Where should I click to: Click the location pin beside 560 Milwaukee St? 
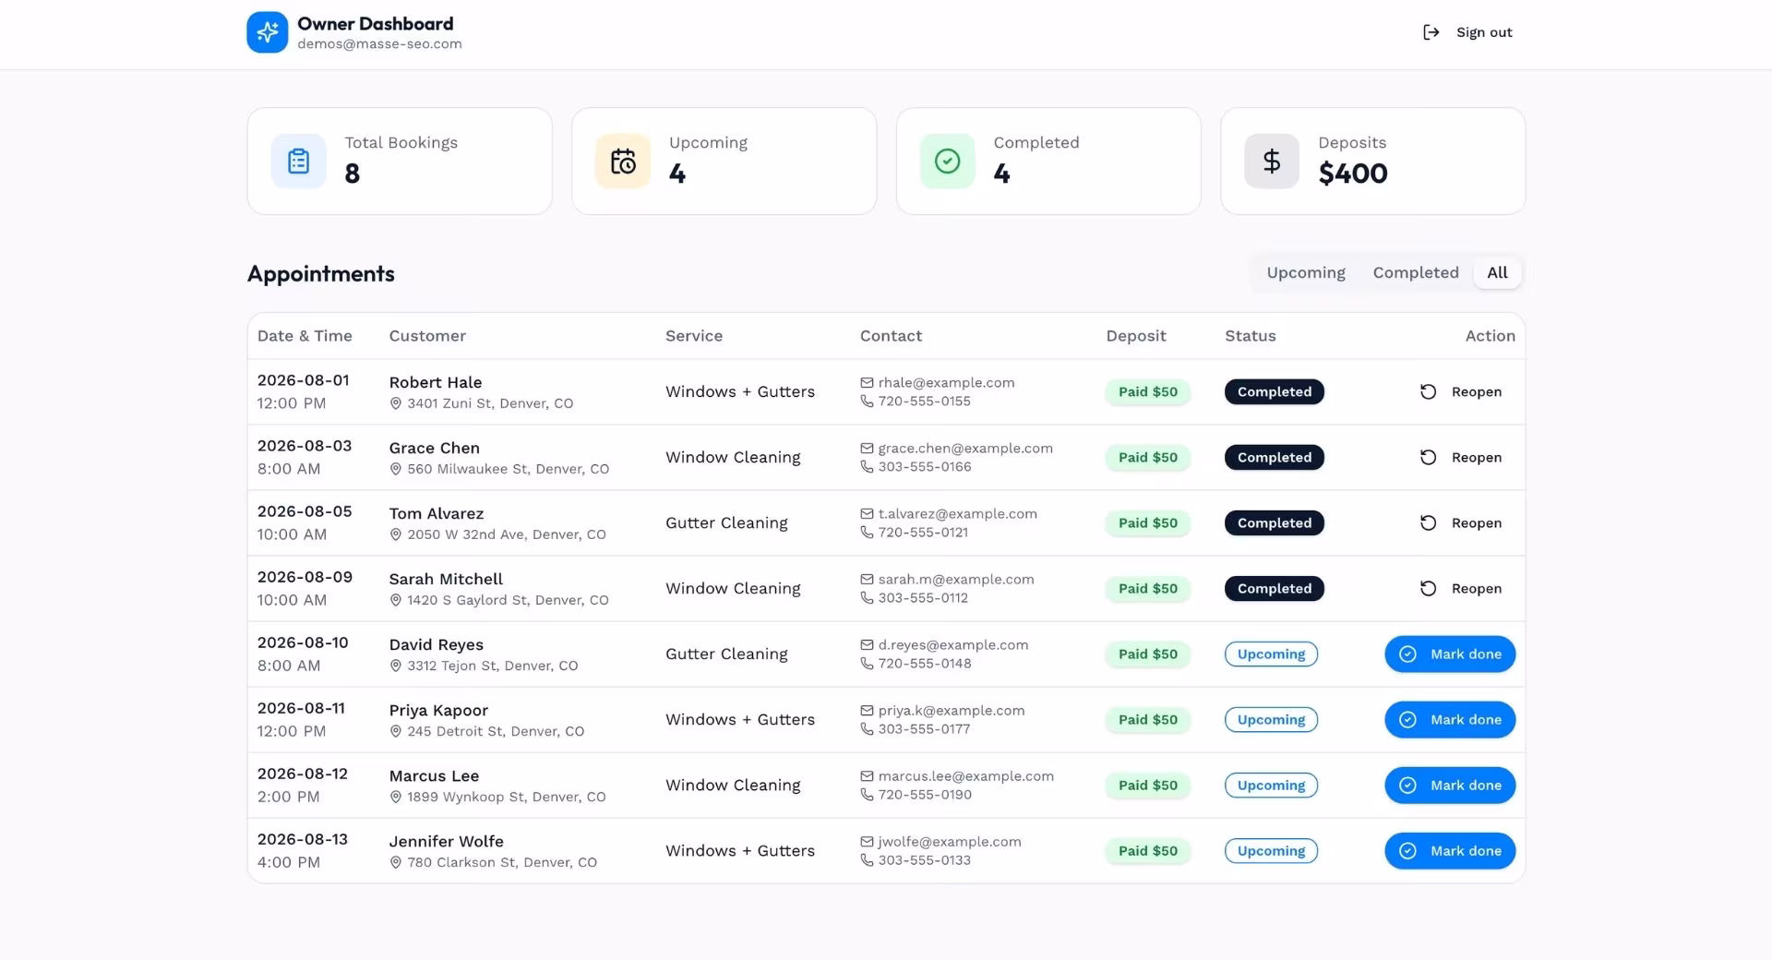click(396, 469)
